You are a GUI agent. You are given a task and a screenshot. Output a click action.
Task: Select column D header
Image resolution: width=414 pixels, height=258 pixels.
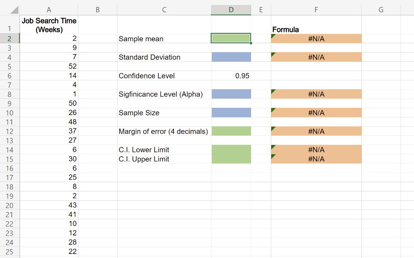(231, 10)
